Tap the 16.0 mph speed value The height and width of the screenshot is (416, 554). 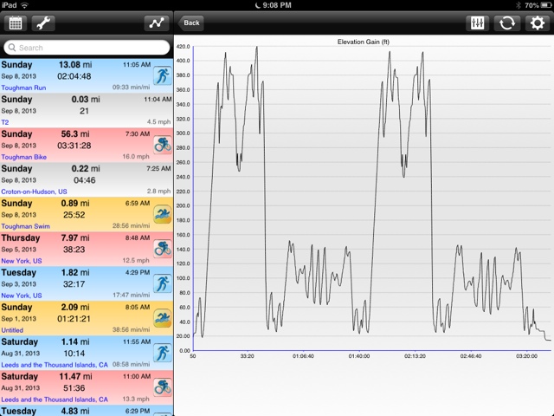click(x=136, y=157)
